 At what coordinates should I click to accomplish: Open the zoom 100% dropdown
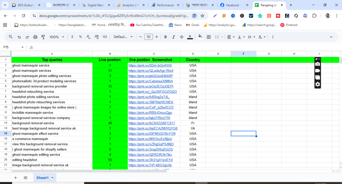57,37
